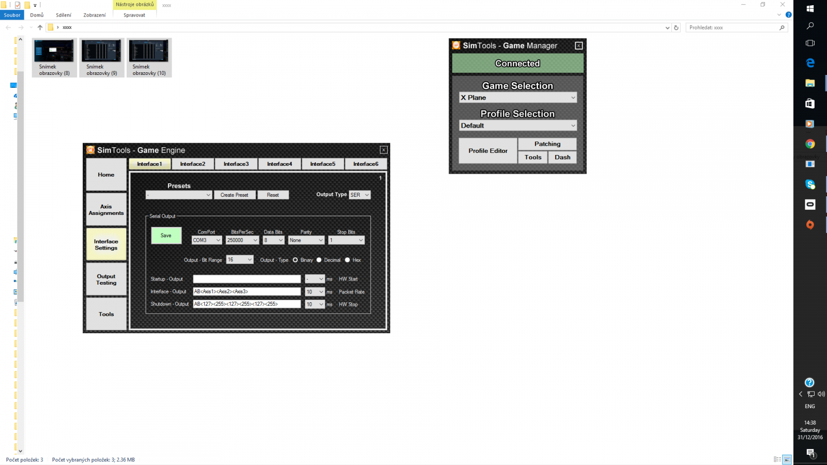
Task: Open the BitsPerSec dropdown showing 250000
Action: (242, 240)
